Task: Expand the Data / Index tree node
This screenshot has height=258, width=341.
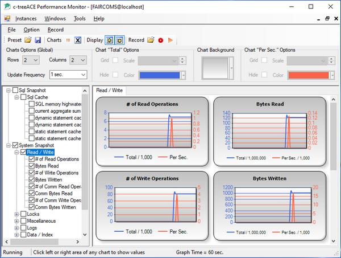Action: tap(16, 235)
